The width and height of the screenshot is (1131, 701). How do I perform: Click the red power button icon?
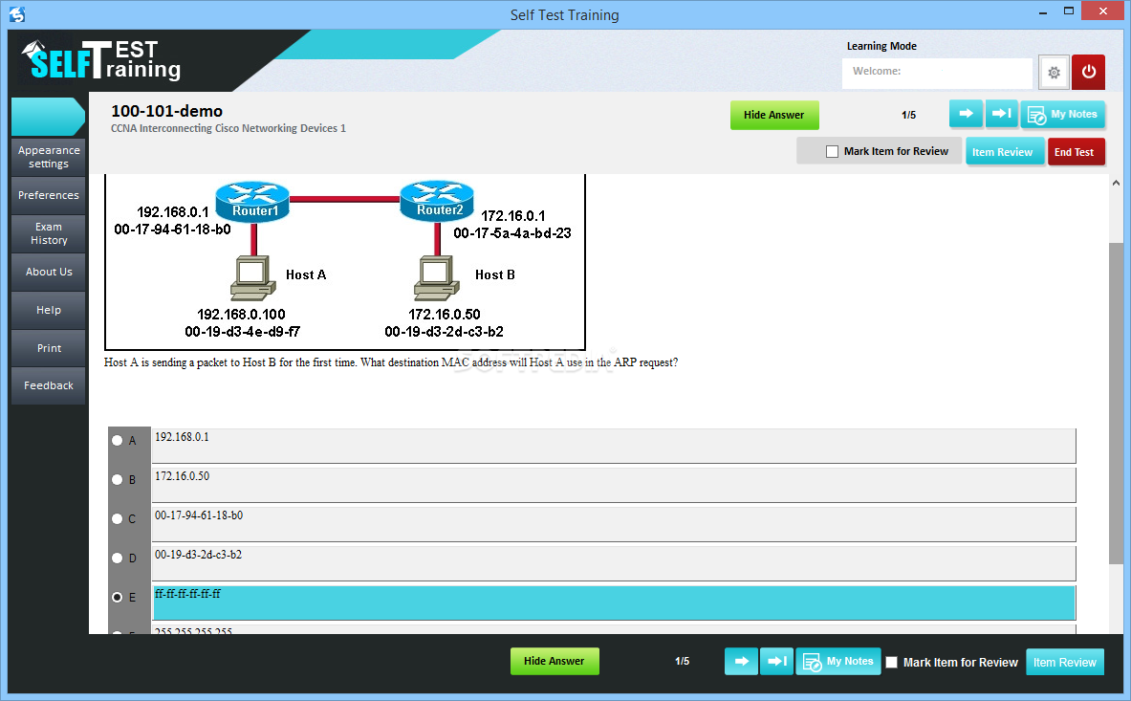[1088, 72]
